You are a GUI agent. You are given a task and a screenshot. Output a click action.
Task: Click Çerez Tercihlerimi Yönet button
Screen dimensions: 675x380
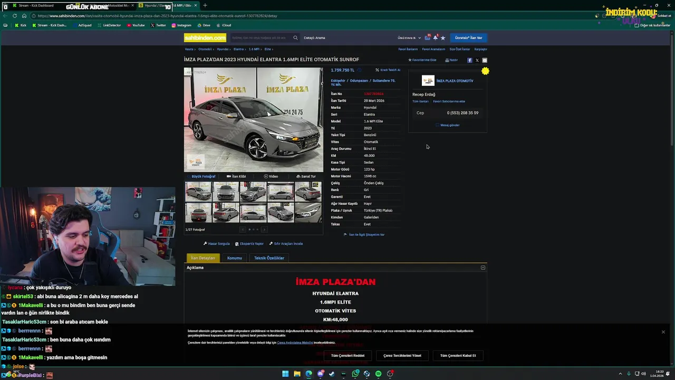(402, 356)
